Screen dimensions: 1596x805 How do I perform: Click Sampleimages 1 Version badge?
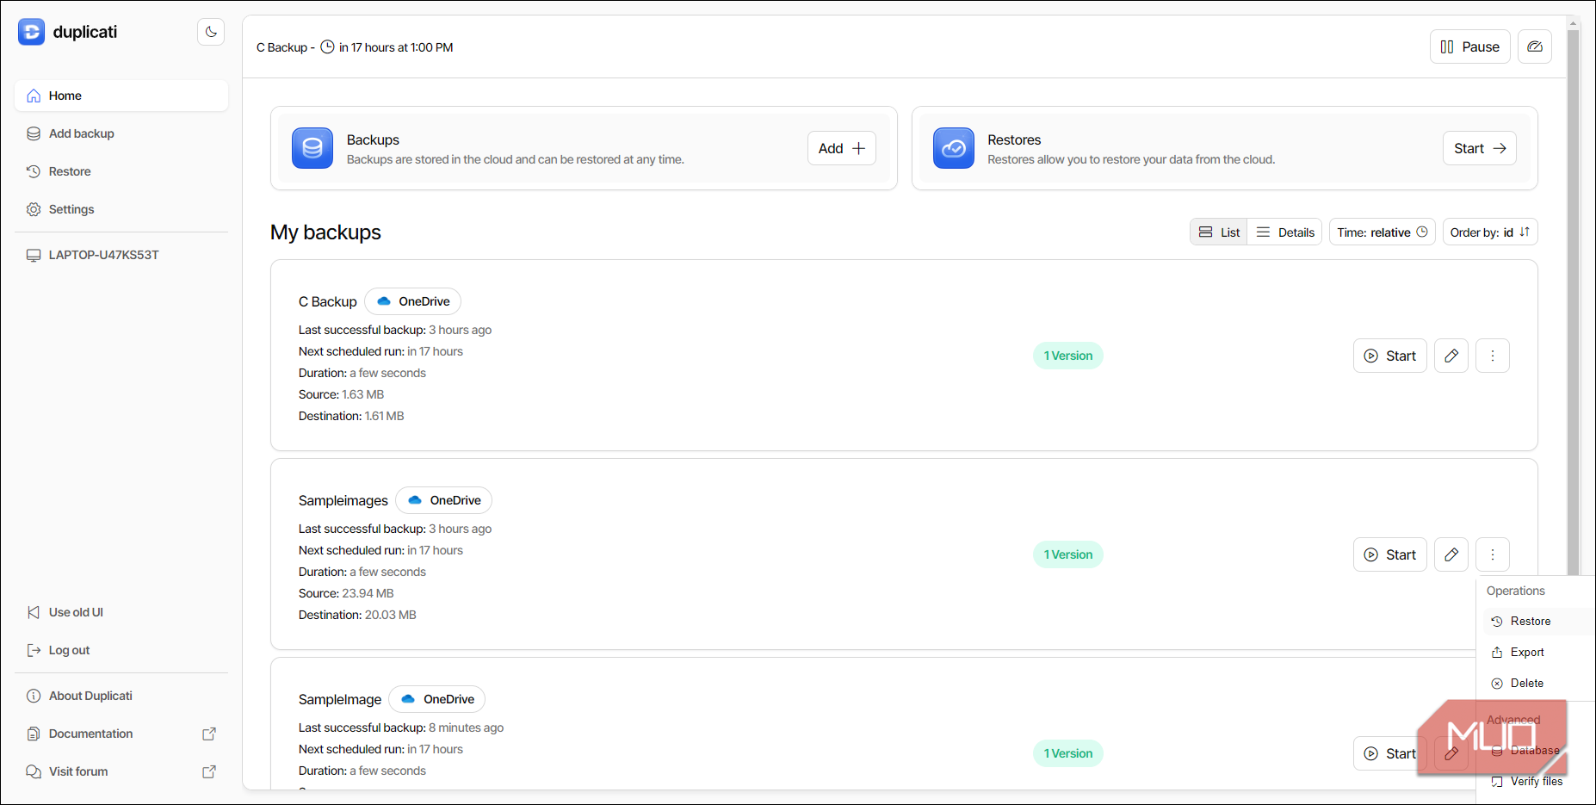1068,554
